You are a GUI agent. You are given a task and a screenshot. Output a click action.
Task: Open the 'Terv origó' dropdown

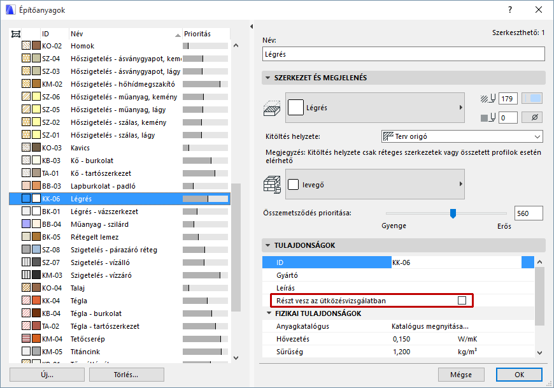click(x=461, y=136)
